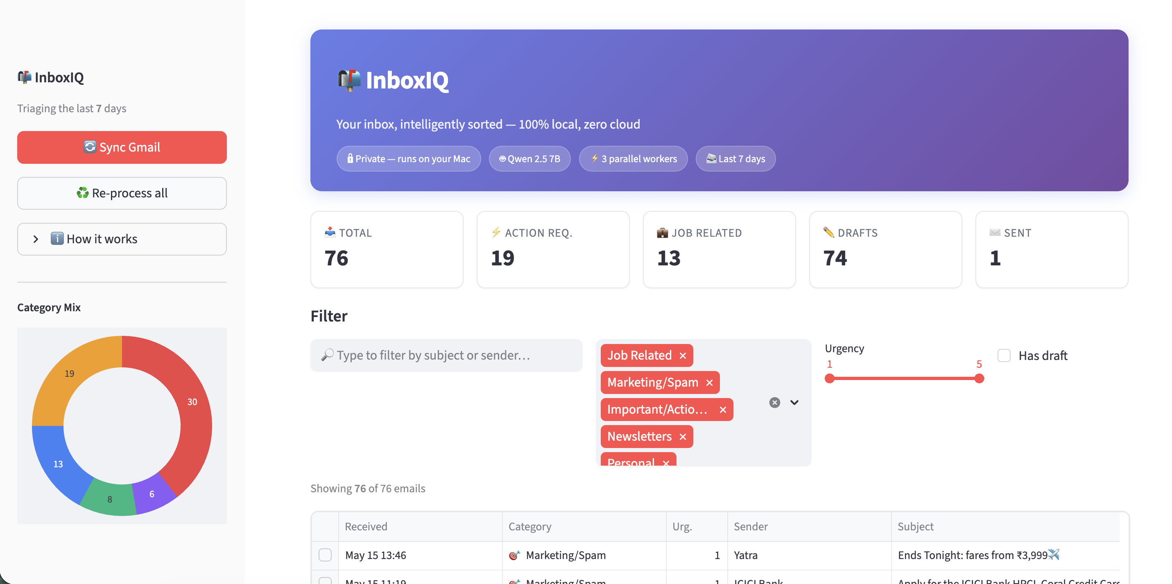Click the Category Mix heading
The image size is (1172, 584).
pyautogui.click(x=49, y=307)
